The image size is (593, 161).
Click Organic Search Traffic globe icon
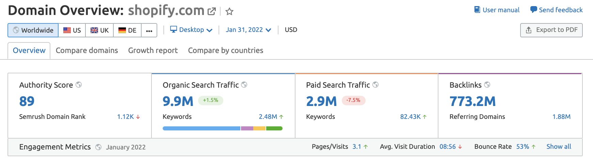click(x=244, y=85)
